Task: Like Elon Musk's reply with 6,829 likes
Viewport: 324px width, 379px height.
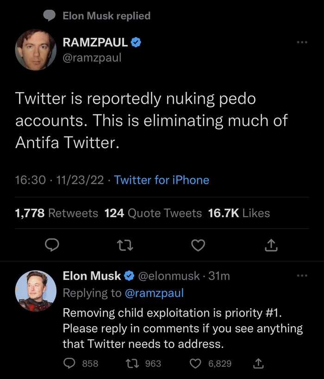Action: pos(196,364)
